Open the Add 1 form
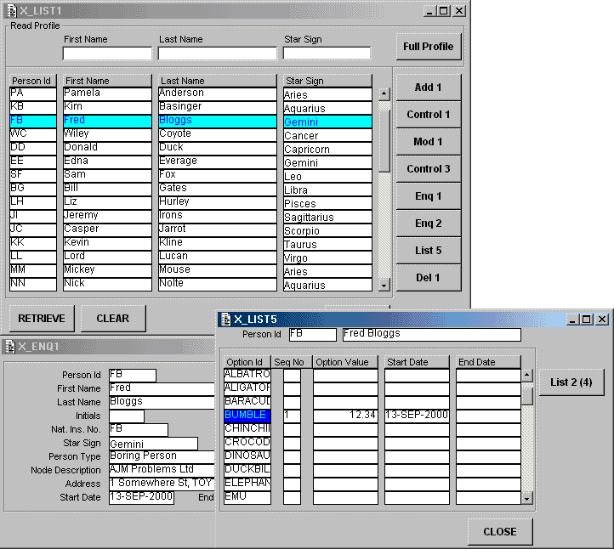This screenshot has width=614, height=549. 428,88
